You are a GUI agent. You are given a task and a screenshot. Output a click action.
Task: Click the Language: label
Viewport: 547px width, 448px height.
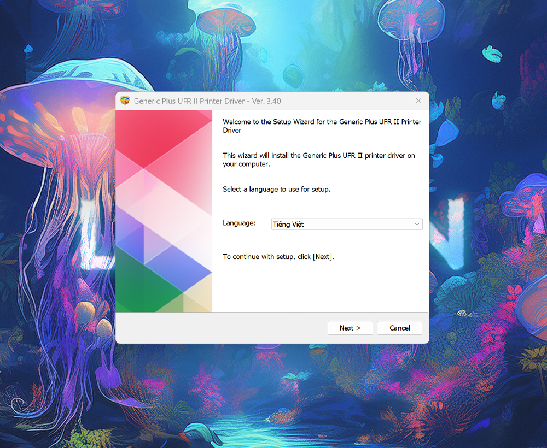(x=239, y=223)
